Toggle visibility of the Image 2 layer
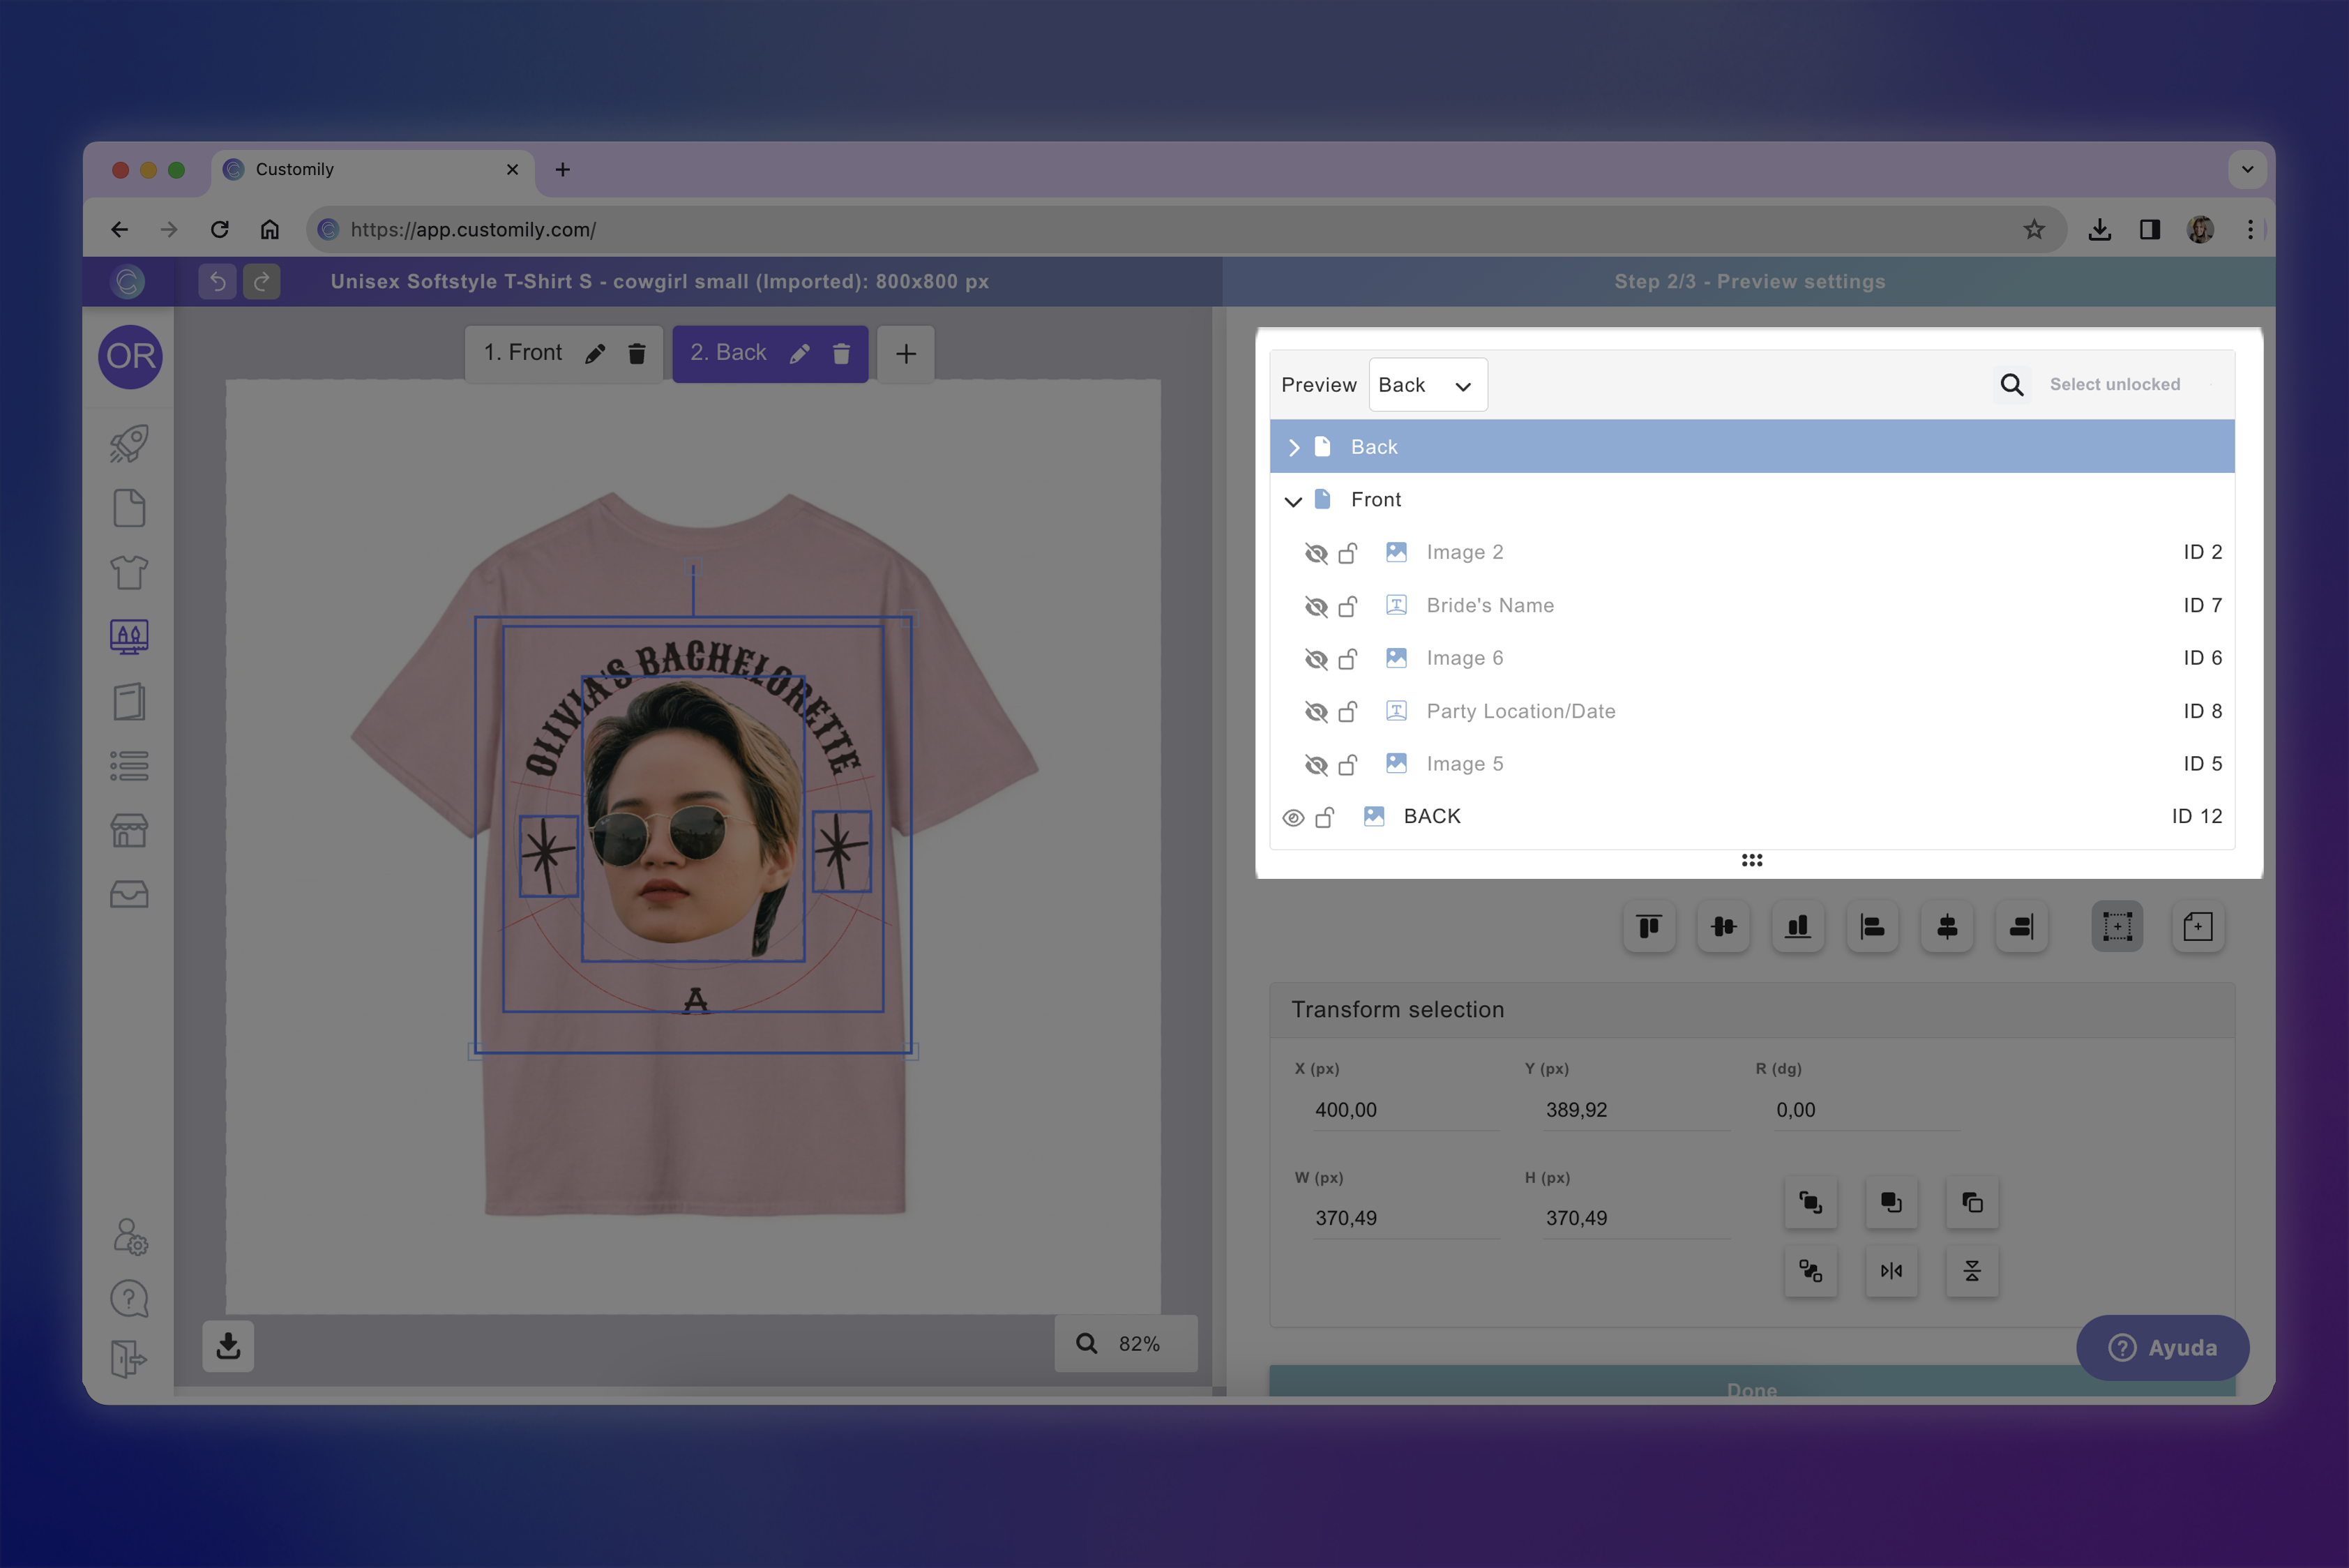The height and width of the screenshot is (1568, 2349). pyautogui.click(x=1317, y=552)
